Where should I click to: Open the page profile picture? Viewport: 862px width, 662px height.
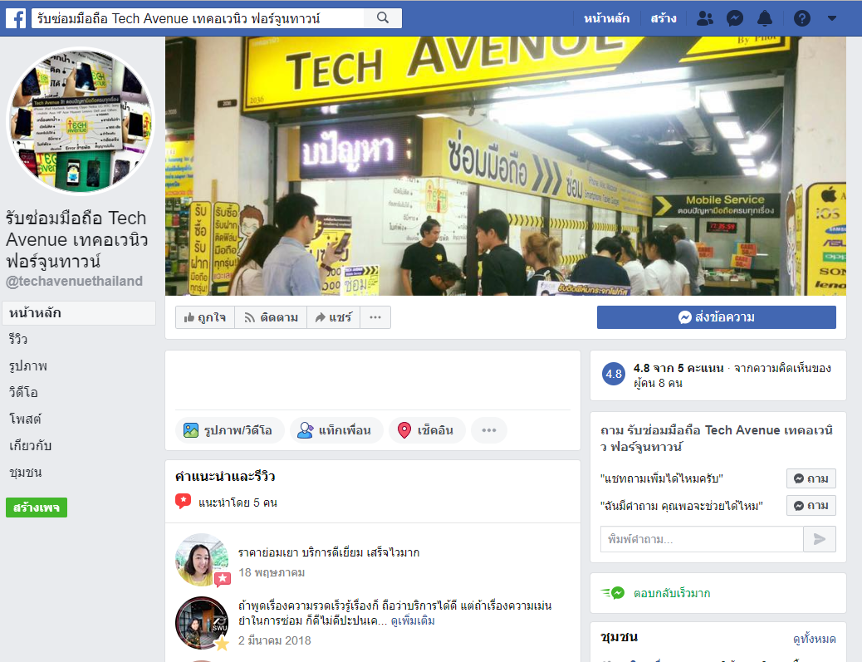point(81,121)
